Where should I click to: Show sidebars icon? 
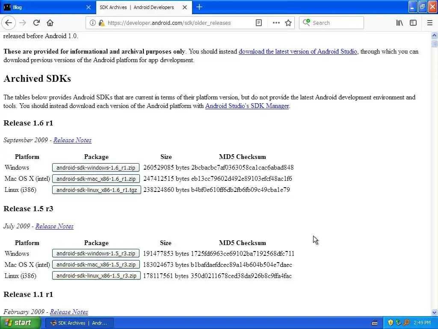click(413, 23)
